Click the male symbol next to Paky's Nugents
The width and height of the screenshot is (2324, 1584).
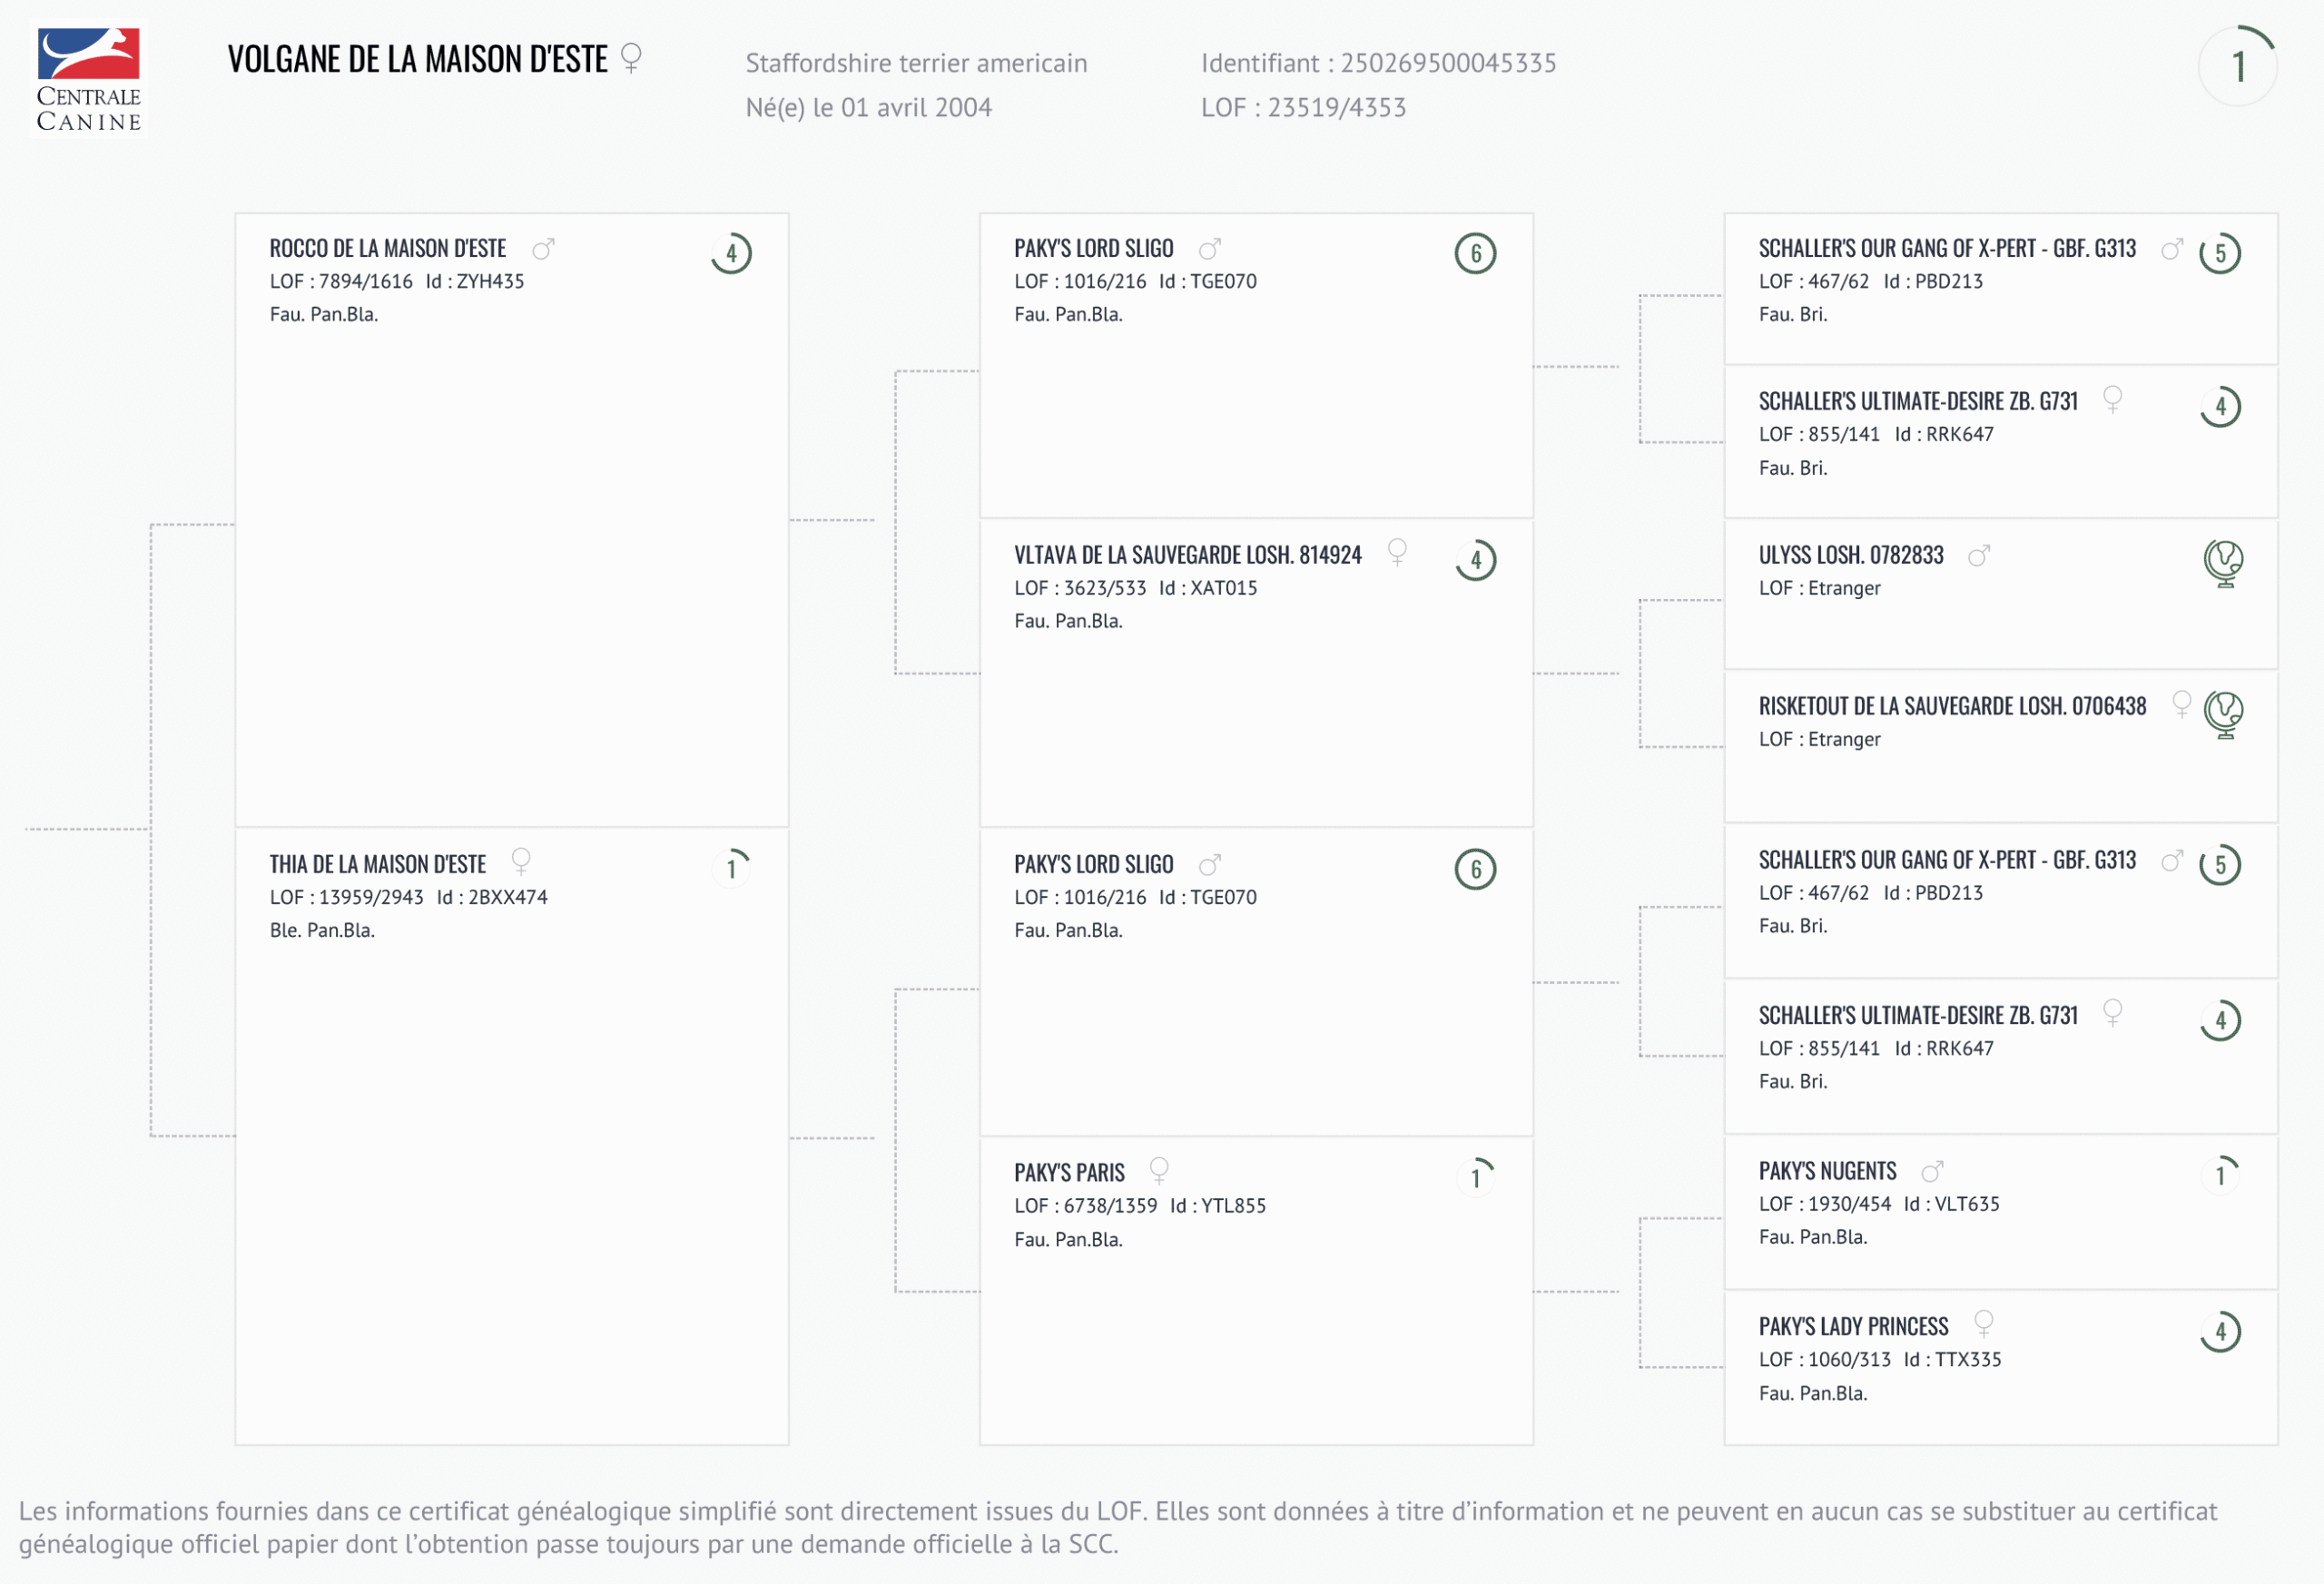pos(1932,1170)
